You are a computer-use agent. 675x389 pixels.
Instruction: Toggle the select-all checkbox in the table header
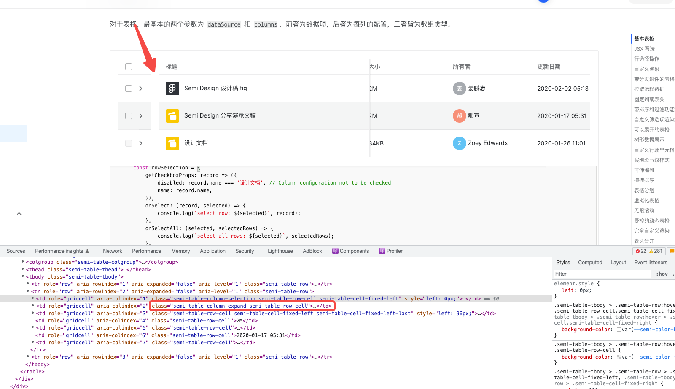(x=128, y=66)
